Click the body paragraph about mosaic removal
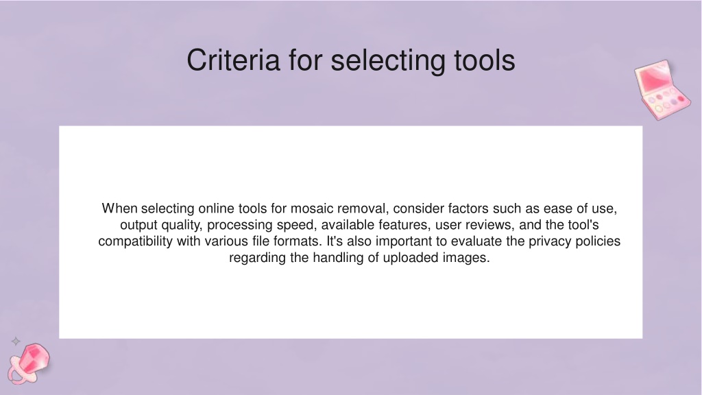702x395 pixels. tap(359, 233)
